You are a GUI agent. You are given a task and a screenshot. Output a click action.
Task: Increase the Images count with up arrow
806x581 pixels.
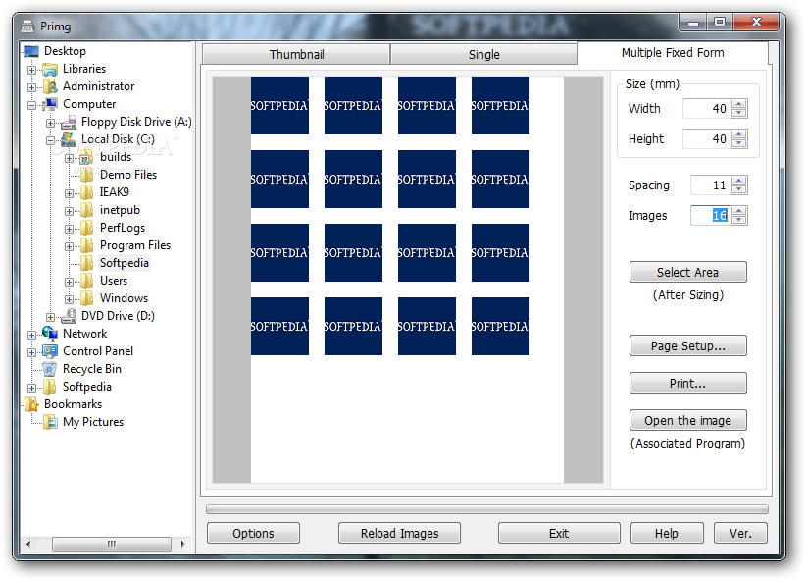[739, 211]
